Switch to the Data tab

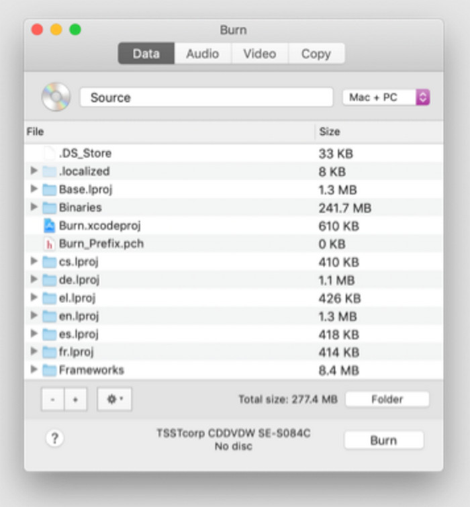coord(146,53)
